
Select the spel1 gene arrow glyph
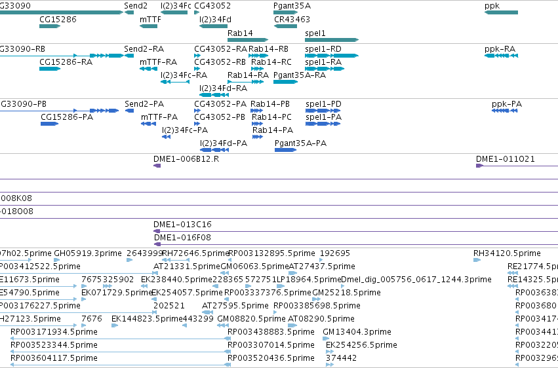(332, 40)
